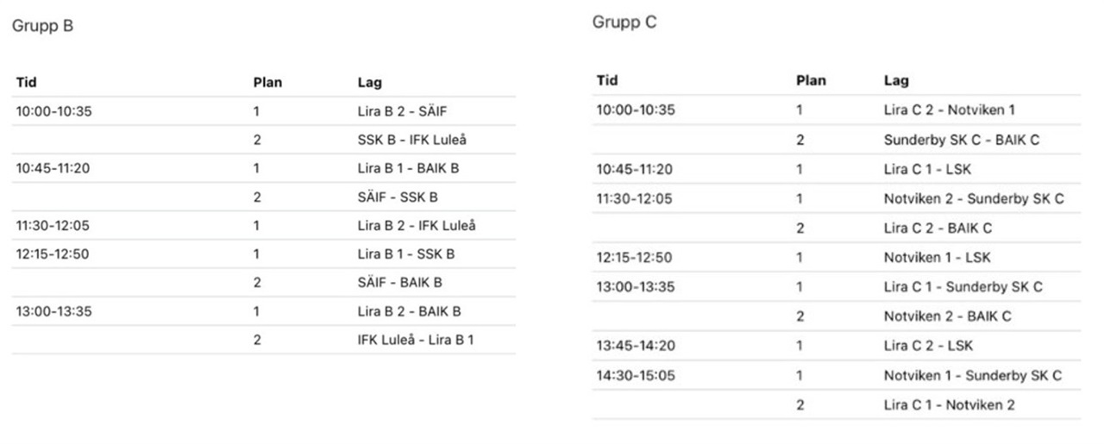Screen dimensions: 1104x444
Task: Select Plan column header in Grupp C
Action: (811, 81)
